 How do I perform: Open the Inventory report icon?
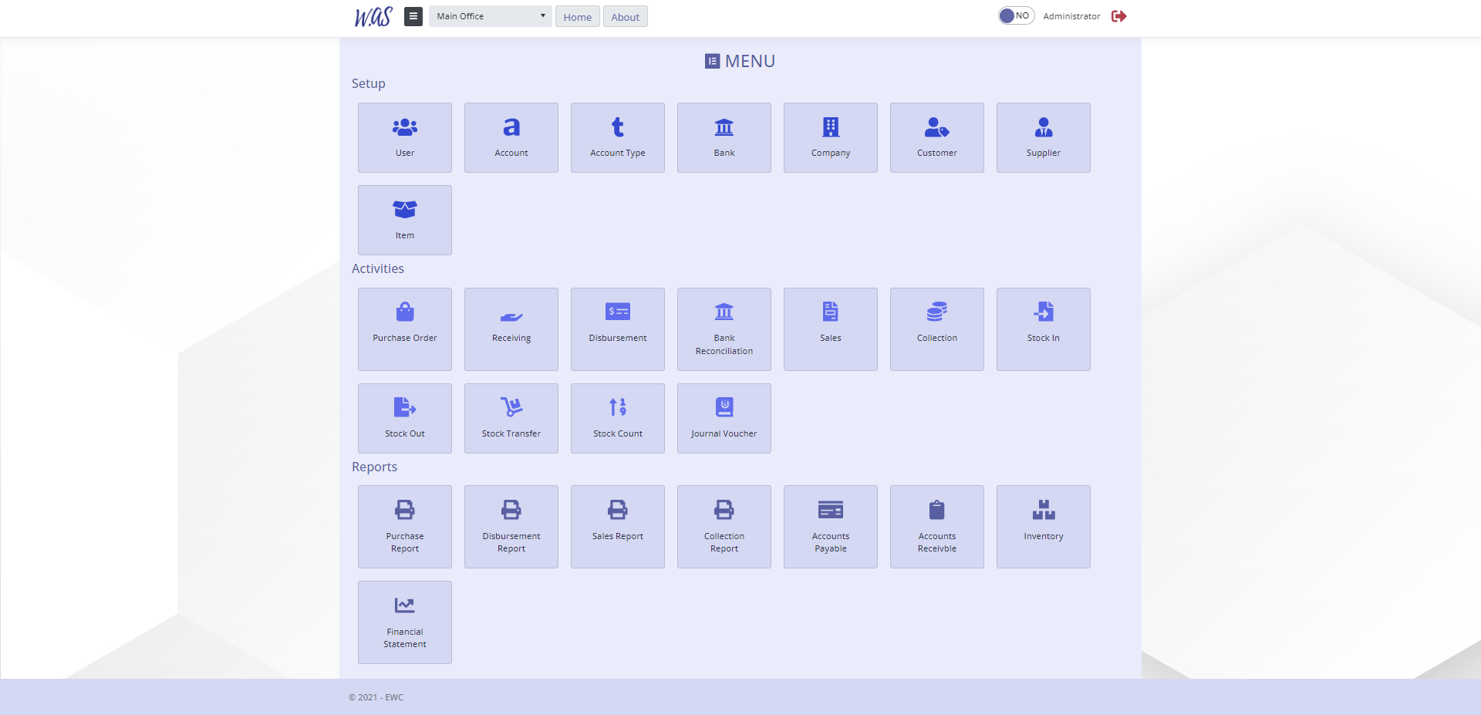[x=1043, y=510]
